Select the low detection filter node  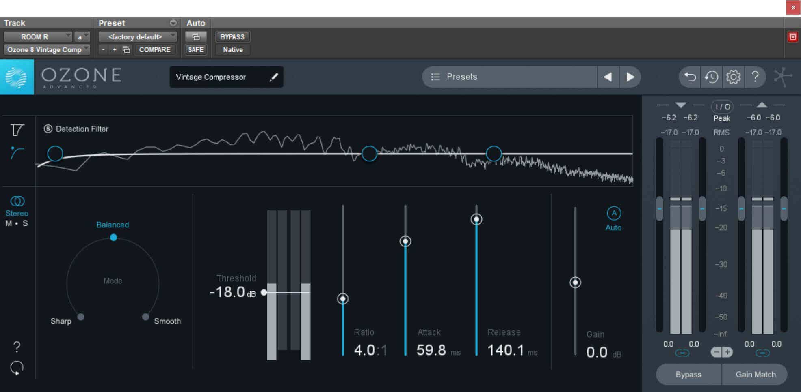click(55, 154)
